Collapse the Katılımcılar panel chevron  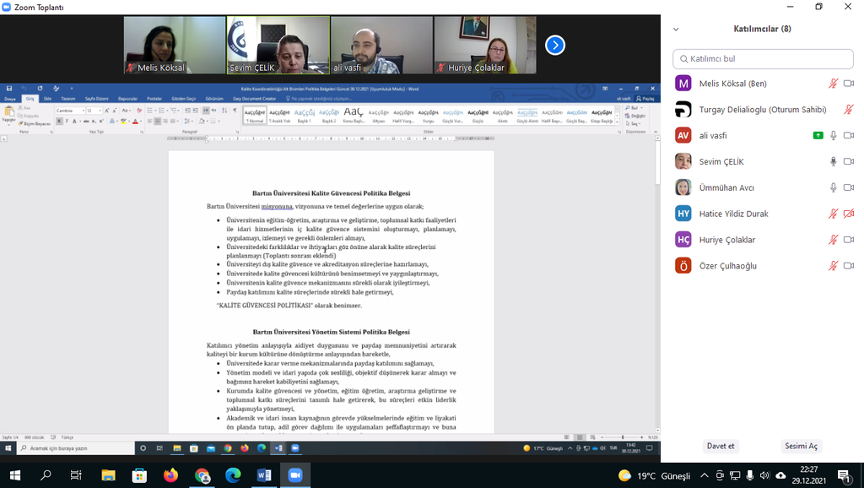[x=676, y=29]
